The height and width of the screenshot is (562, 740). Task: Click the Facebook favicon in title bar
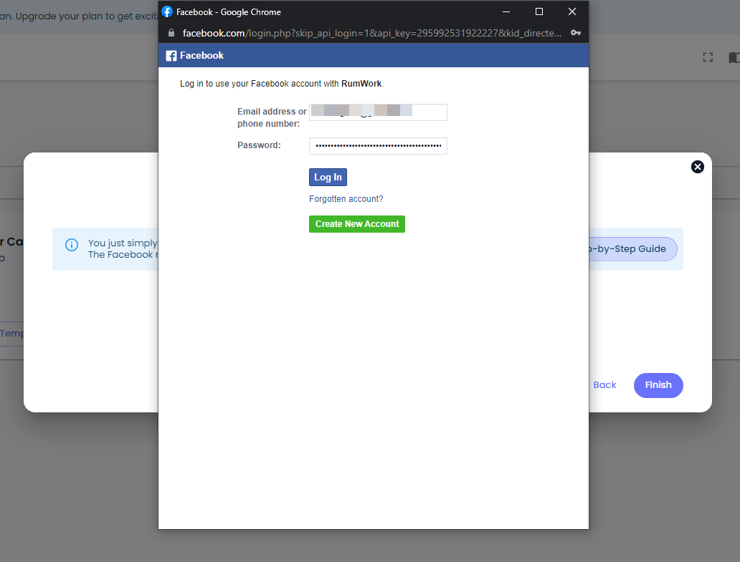(x=167, y=11)
